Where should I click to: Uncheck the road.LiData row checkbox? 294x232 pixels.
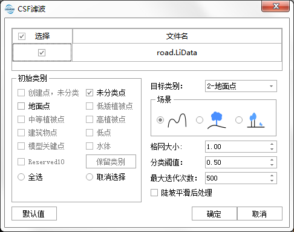click(42, 53)
